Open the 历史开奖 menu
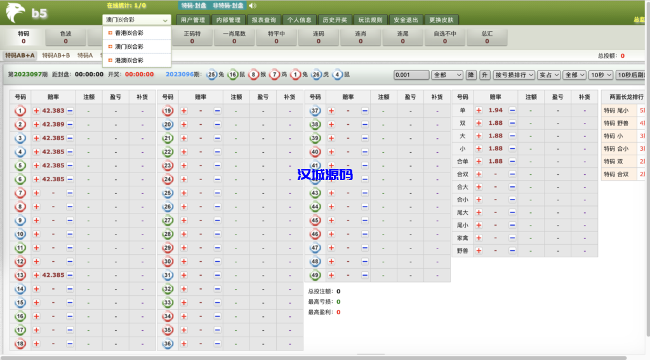The height and width of the screenshot is (360, 650). tap(335, 20)
